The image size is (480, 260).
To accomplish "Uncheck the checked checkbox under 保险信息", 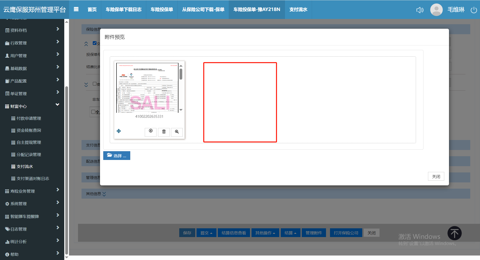I will (x=94, y=43).
